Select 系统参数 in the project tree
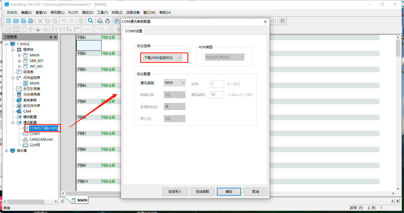This screenshot has width=404, height=213. coord(30,100)
